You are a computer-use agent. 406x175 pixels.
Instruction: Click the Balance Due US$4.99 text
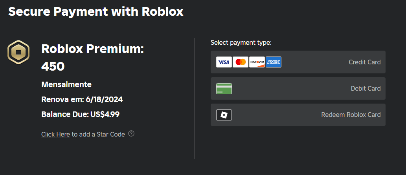(80, 115)
